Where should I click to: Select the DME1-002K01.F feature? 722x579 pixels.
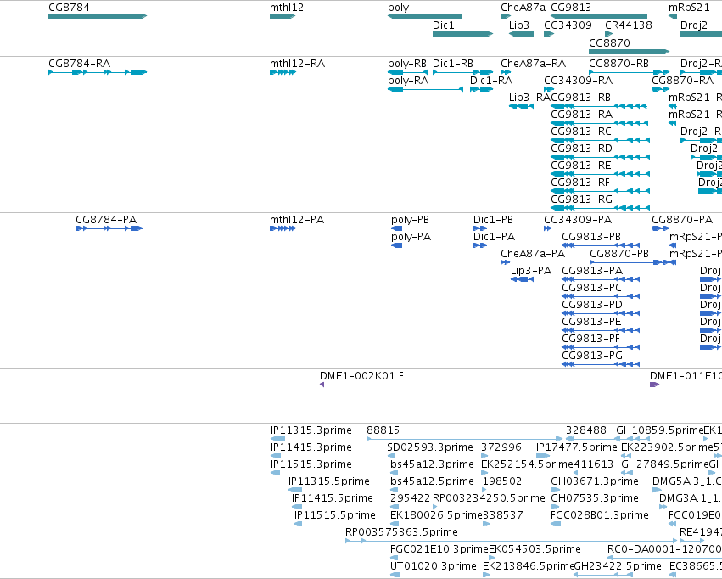(x=322, y=385)
